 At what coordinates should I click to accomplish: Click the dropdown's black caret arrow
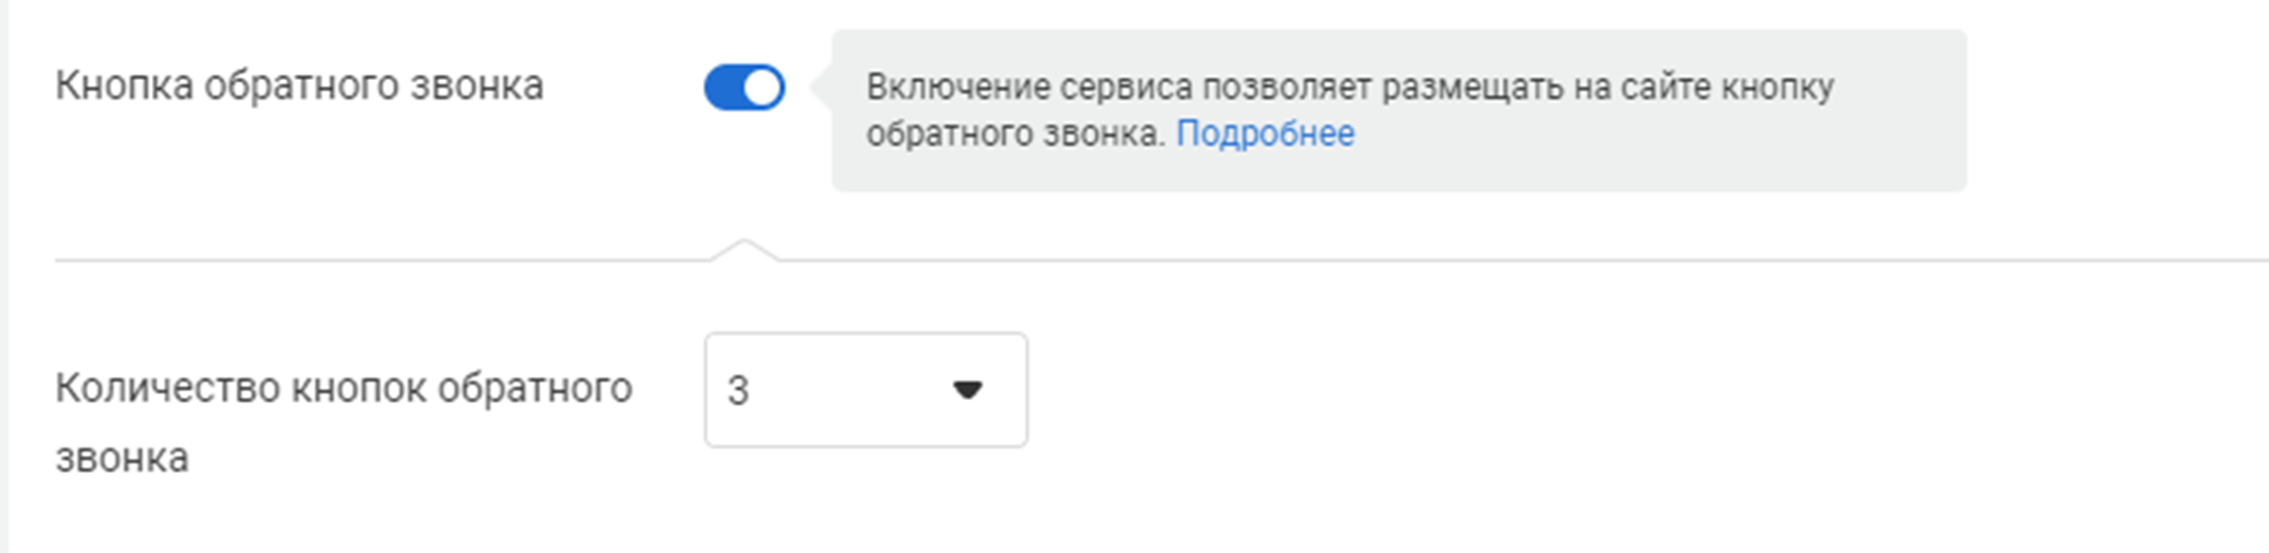(967, 390)
